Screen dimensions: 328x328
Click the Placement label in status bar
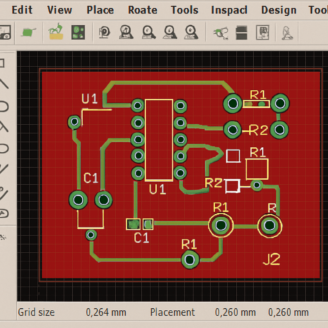click(x=172, y=312)
